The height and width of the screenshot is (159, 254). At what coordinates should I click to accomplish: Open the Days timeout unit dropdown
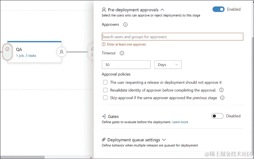[x=168, y=65]
